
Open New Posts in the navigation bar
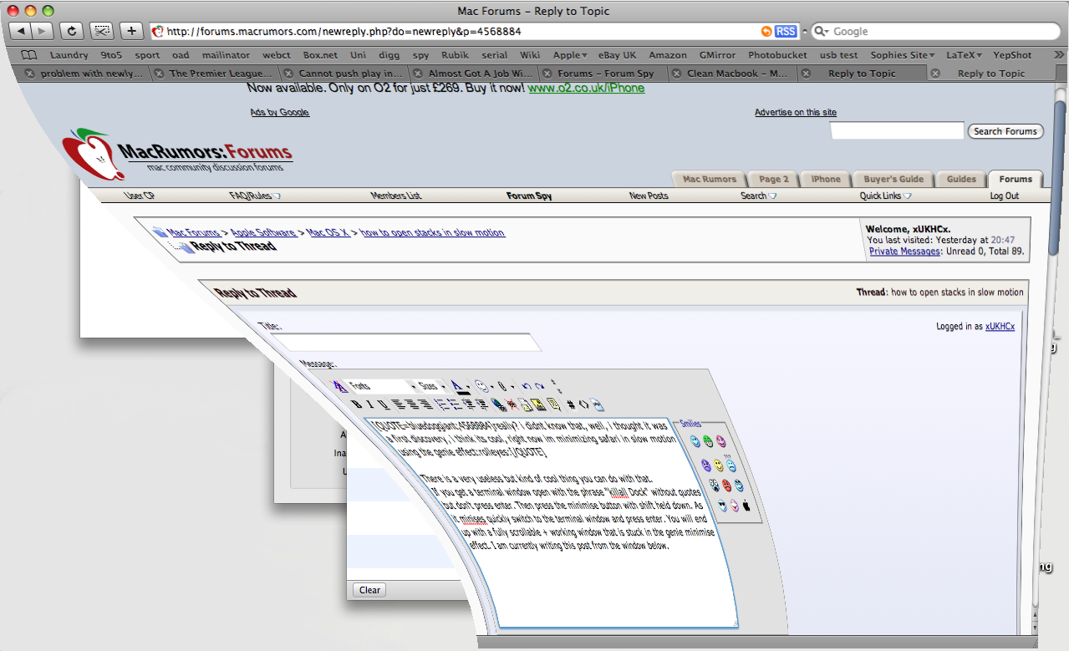click(x=649, y=196)
